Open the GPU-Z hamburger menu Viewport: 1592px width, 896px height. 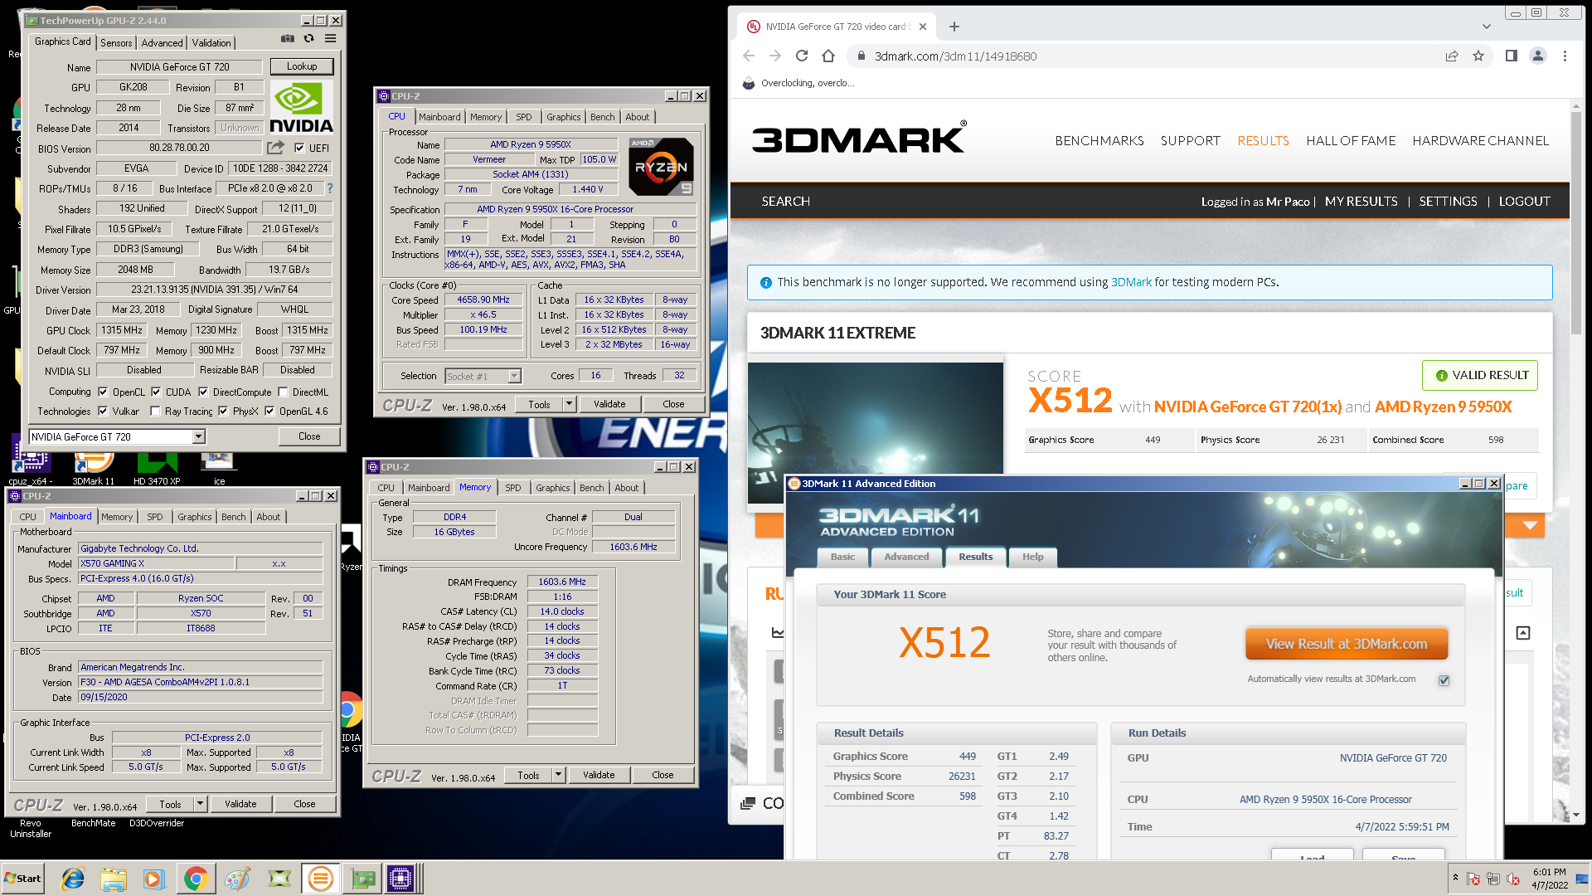click(330, 38)
